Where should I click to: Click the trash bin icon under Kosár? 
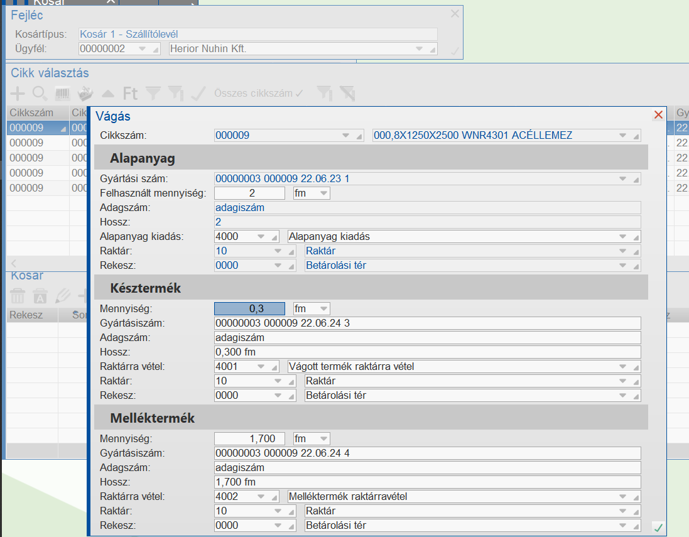[18, 296]
